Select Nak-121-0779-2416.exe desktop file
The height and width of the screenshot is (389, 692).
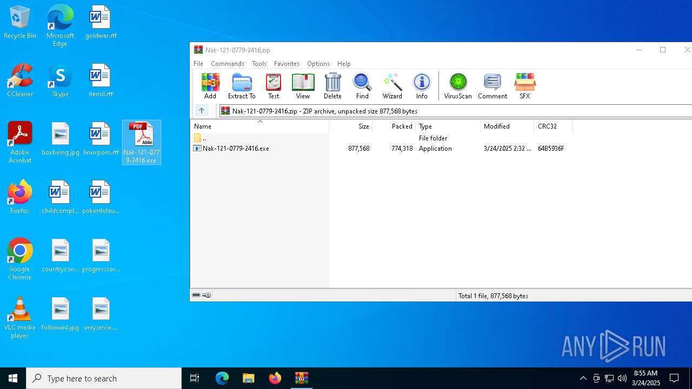pos(142,143)
